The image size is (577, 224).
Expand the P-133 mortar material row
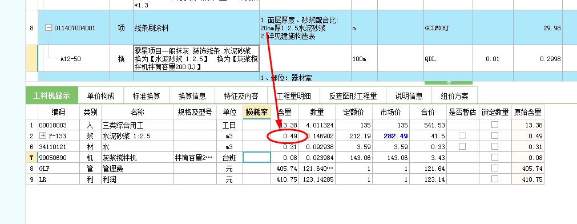[43, 136]
